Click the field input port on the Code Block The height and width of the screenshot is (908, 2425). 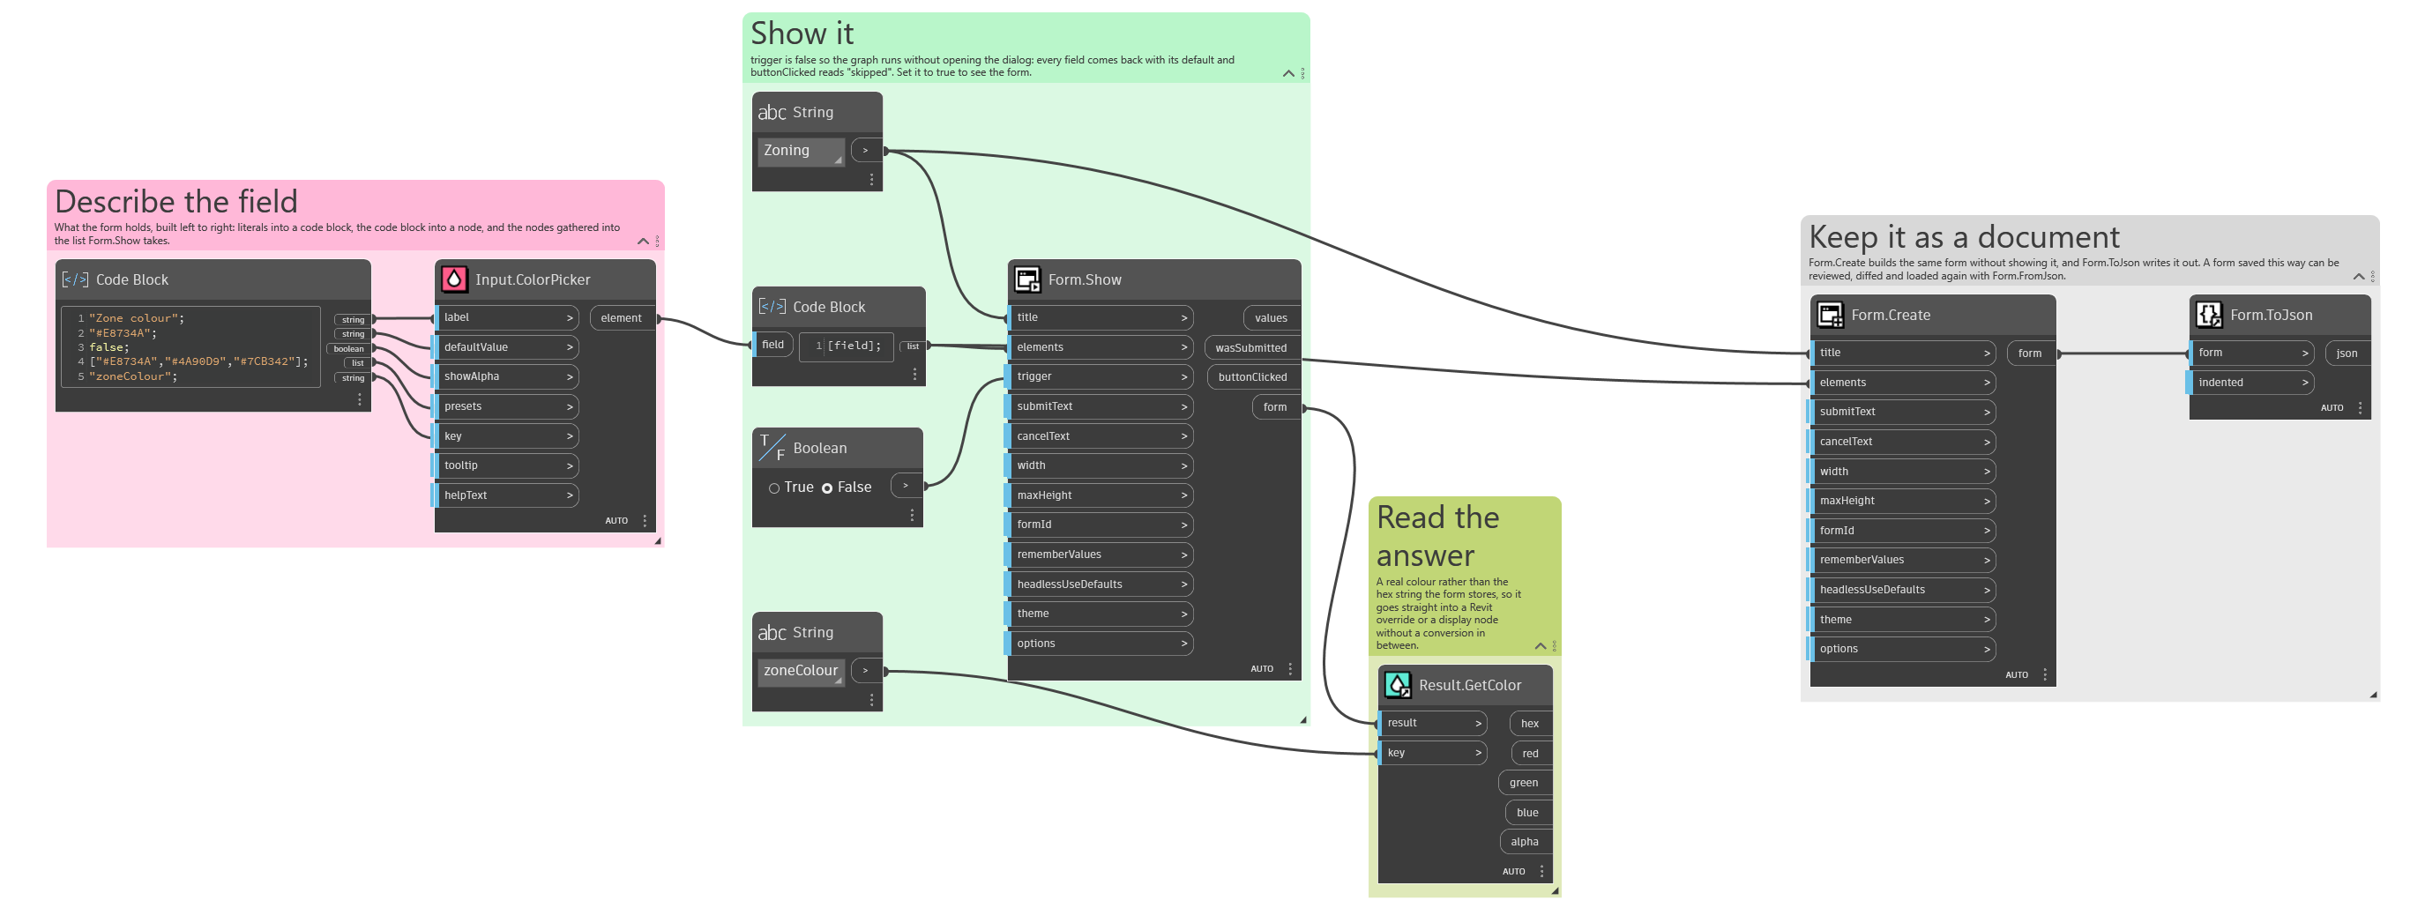click(772, 346)
